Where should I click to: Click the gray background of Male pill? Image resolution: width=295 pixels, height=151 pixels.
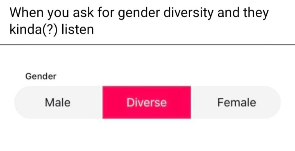pyautogui.click(x=85, y=103)
